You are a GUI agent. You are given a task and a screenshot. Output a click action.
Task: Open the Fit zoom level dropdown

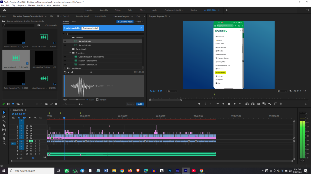(172, 91)
